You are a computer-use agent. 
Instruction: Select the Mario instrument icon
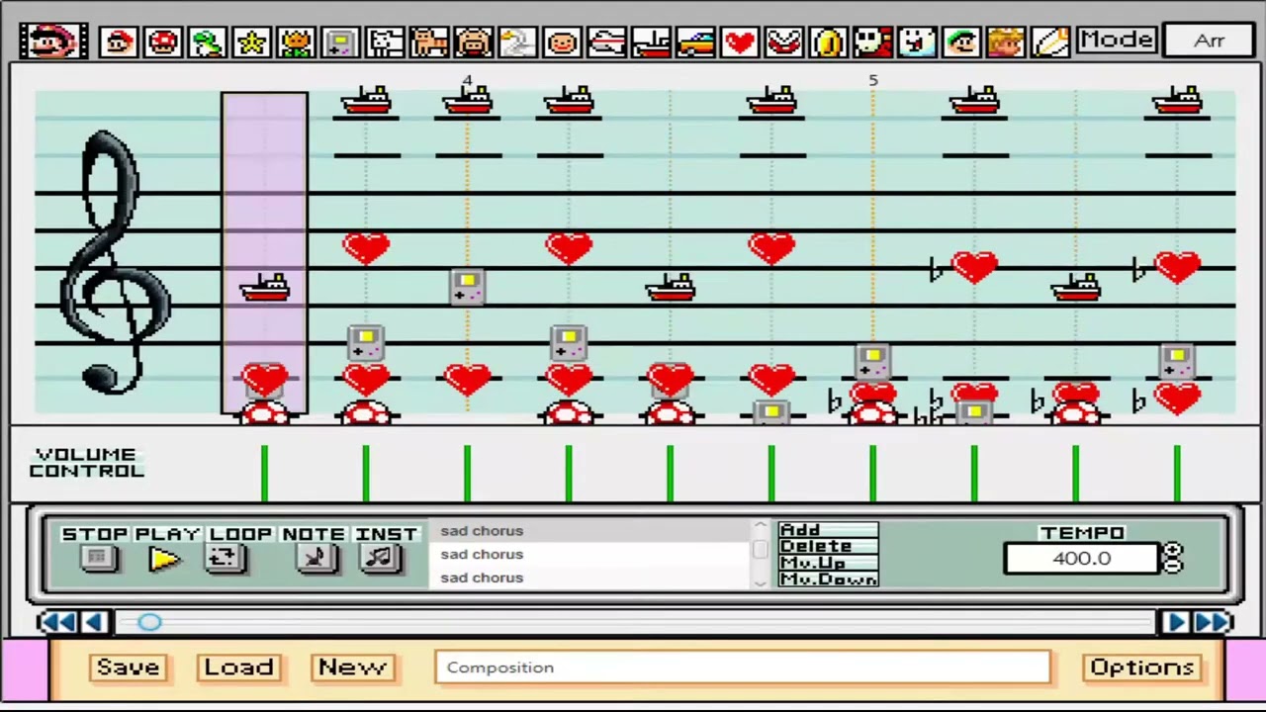tap(119, 42)
